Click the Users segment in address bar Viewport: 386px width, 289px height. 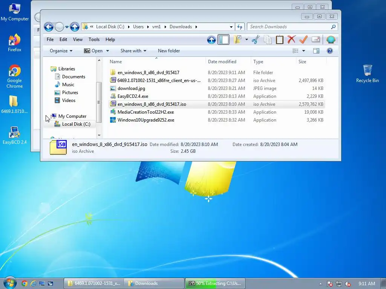point(138,27)
